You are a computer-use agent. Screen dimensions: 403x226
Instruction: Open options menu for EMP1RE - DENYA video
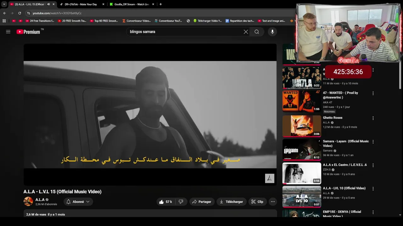(373, 212)
